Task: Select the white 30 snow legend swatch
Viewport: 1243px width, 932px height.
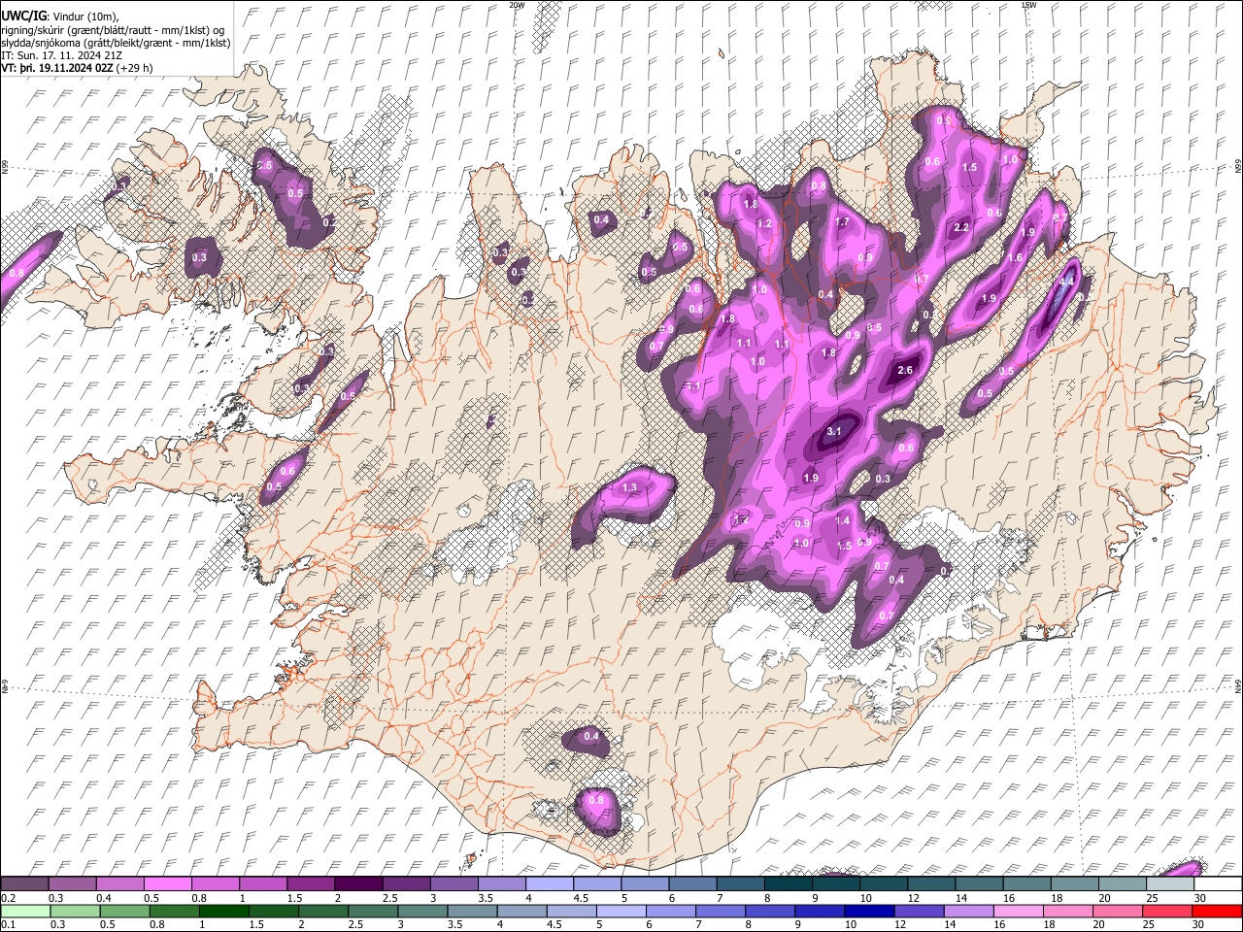Action: pos(1217,884)
